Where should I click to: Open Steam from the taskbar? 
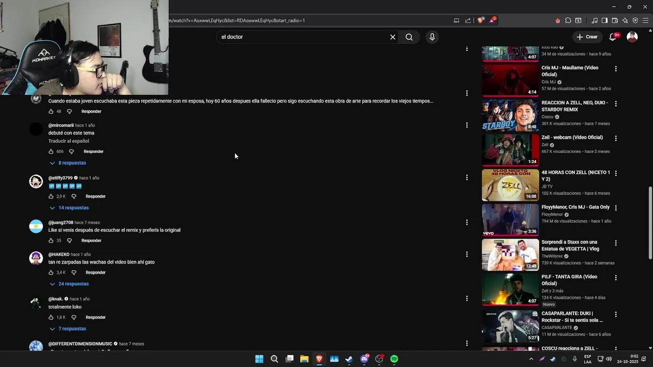(x=349, y=359)
